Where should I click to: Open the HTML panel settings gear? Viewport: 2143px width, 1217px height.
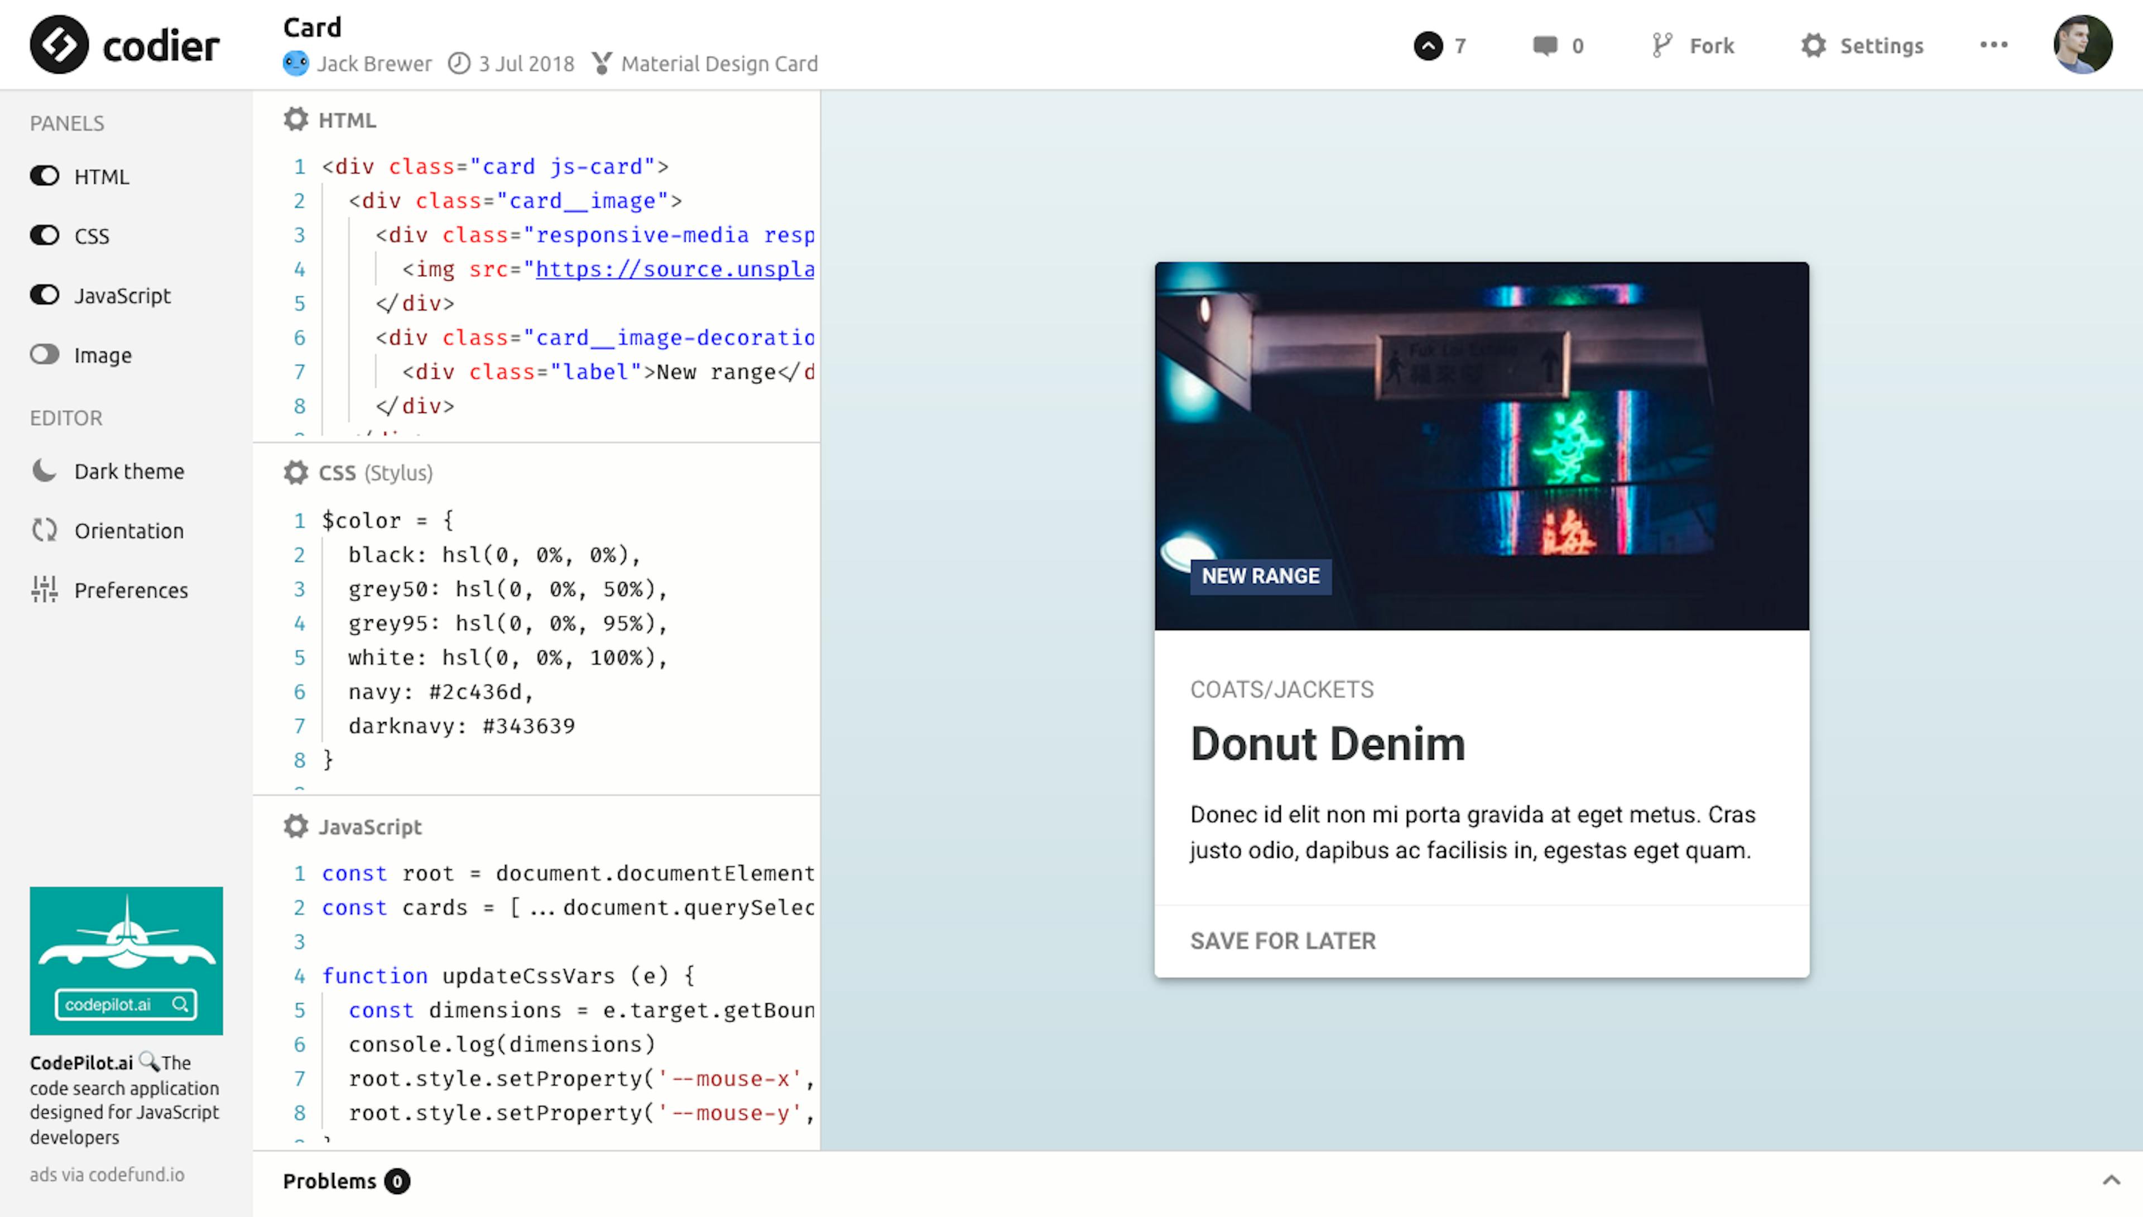pyautogui.click(x=296, y=119)
